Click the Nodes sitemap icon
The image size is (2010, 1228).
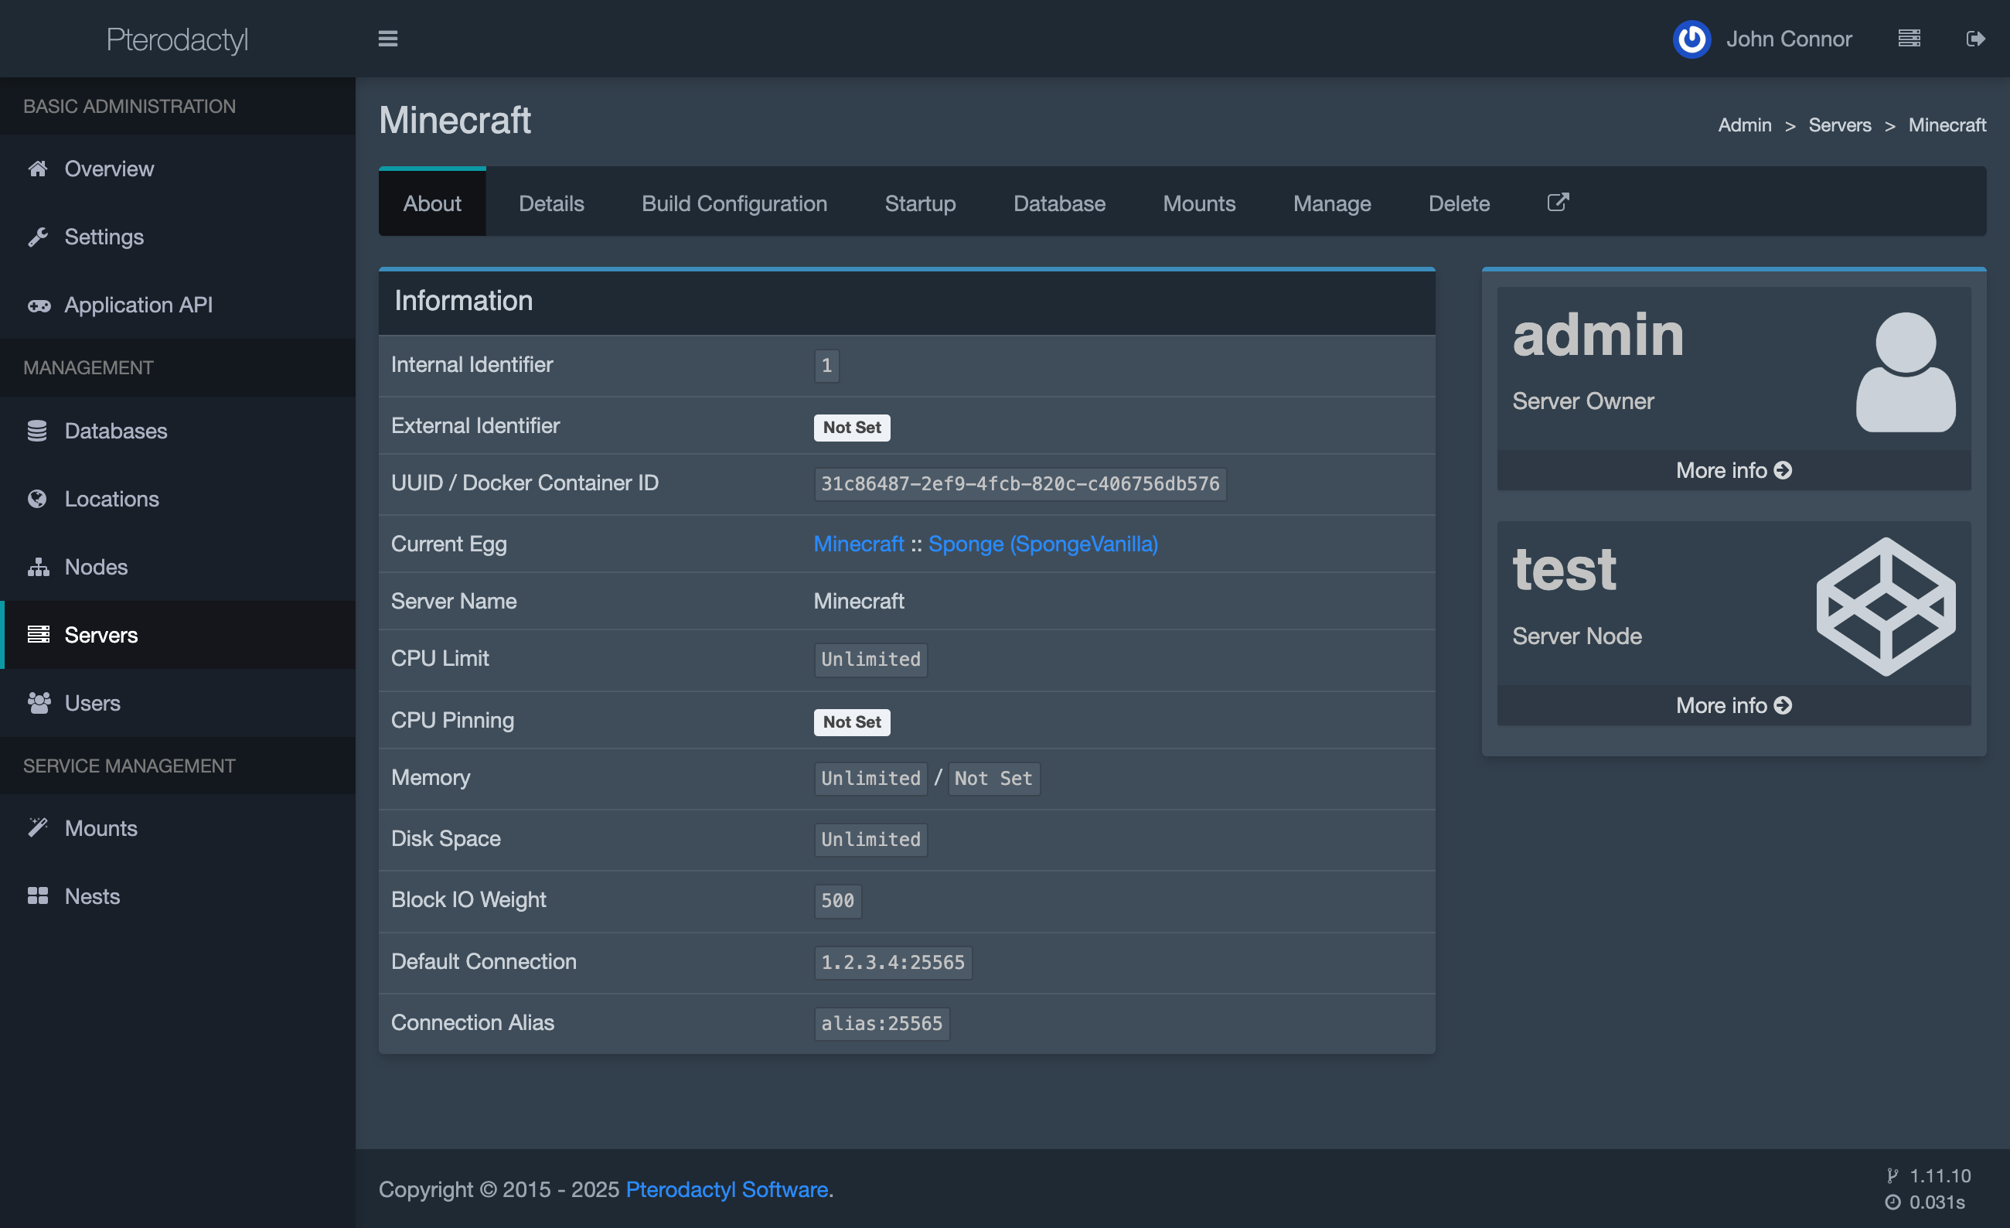[38, 566]
